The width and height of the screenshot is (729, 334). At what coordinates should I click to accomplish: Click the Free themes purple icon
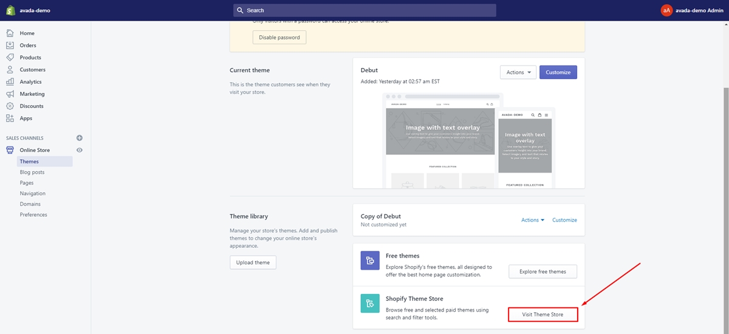pyautogui.click(x=370, y=261)
